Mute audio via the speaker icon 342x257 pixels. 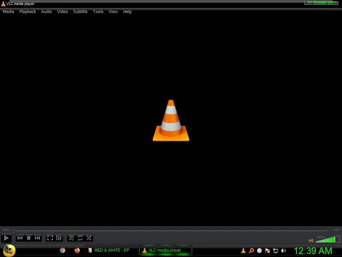coord(311,240)
